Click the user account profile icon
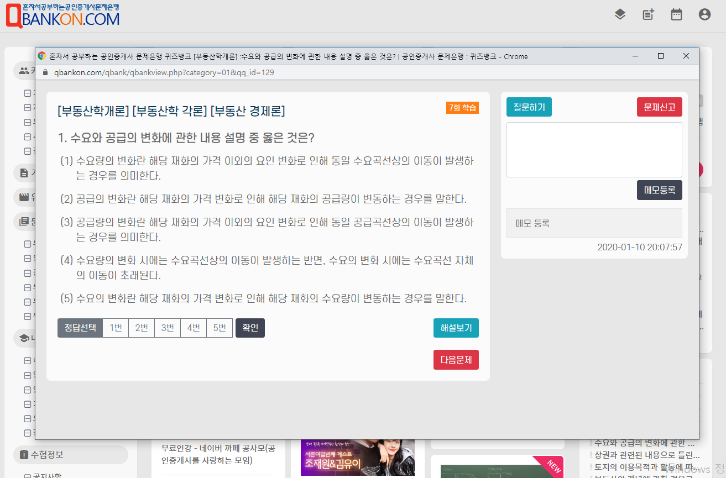 tap(704, 15)
